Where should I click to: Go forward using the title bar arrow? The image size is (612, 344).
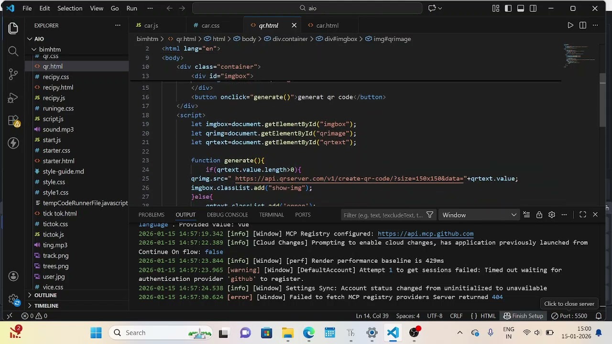(183, 8)
